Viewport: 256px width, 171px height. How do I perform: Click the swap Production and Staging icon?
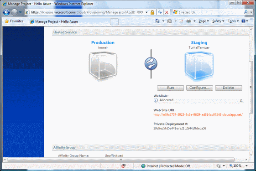[x=151, y=64]
